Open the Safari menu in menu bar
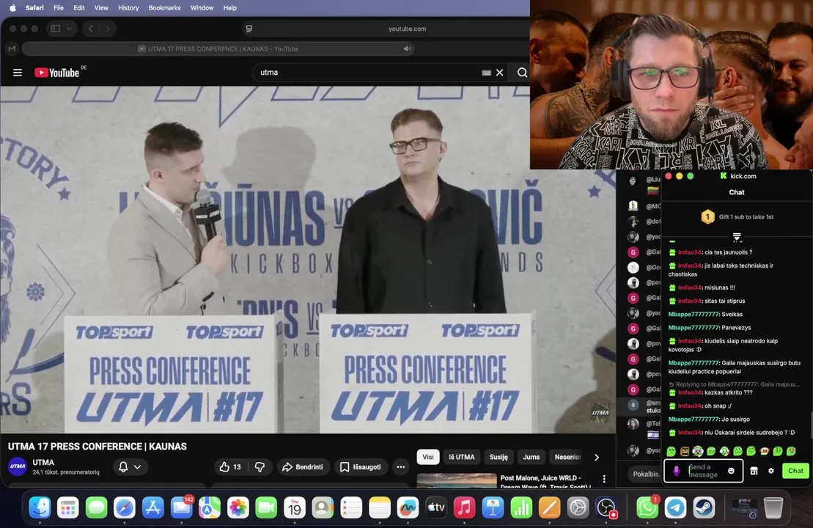Screen dimensions: 813x528 point(34,8)
